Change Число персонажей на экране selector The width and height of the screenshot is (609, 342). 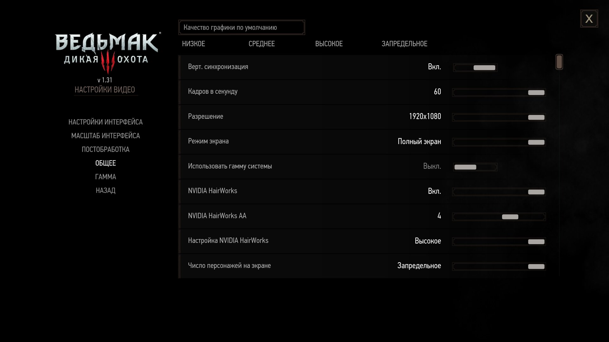[499, 266]
